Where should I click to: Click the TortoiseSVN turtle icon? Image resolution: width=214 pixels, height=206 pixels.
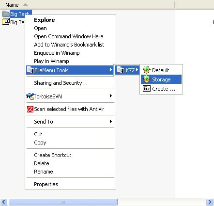point(30,96)
